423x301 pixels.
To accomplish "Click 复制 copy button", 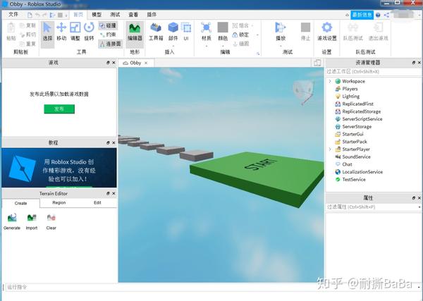I will coord(27,25).
